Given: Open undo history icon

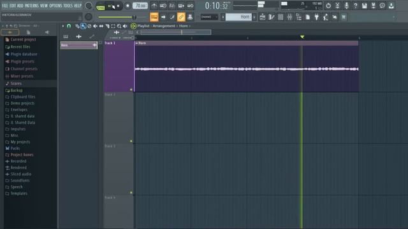Looking at the screenshot, I should click(x=328, y=6).
